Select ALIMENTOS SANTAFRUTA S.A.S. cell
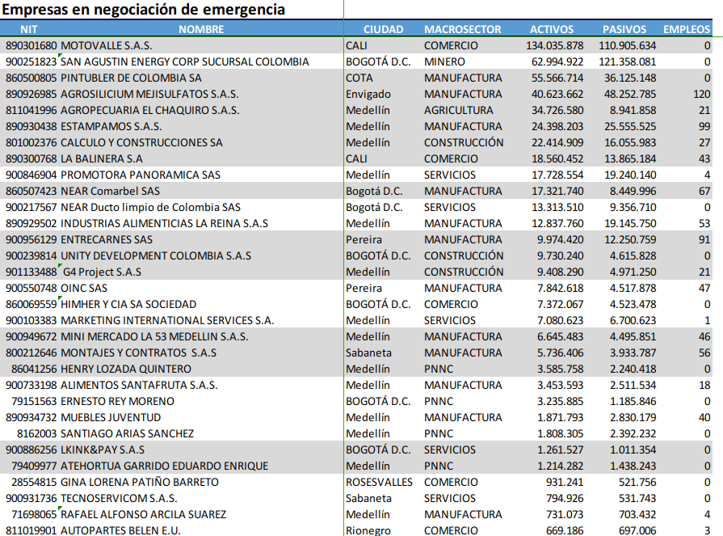 (139, 385)
